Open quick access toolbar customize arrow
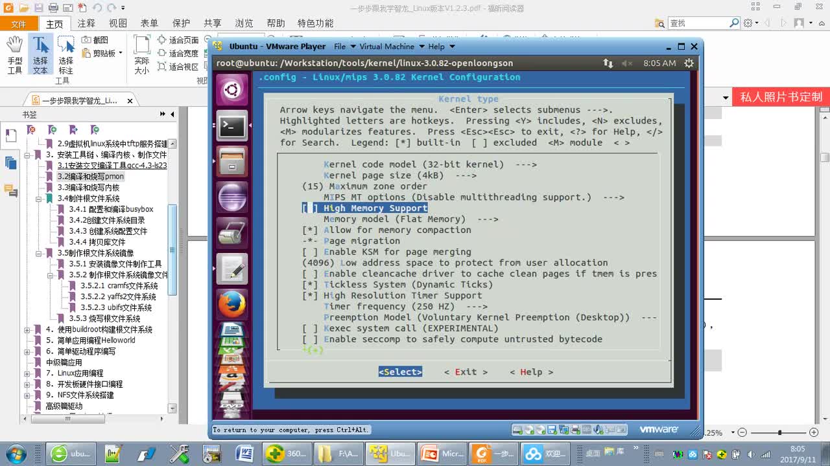This screenshot has width=830, height=466. pos(123,8)
